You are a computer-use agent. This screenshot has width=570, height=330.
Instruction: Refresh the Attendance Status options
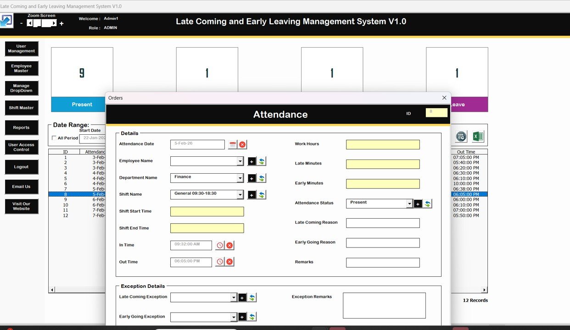click(427, 203)
